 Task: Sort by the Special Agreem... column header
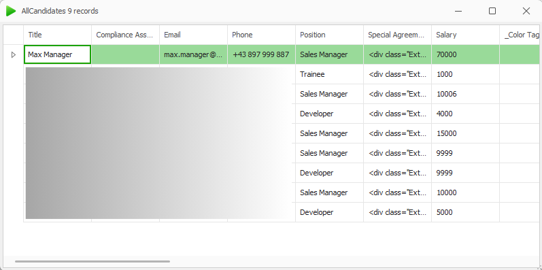[x=398, y=35]
